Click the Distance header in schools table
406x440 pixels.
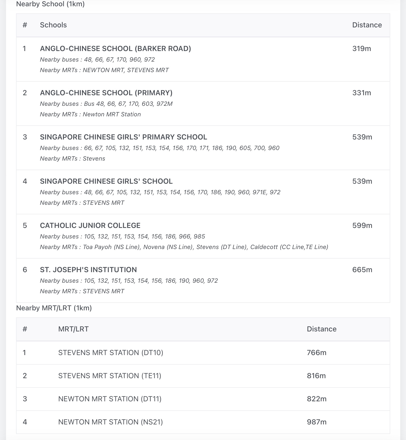point(367,25)
